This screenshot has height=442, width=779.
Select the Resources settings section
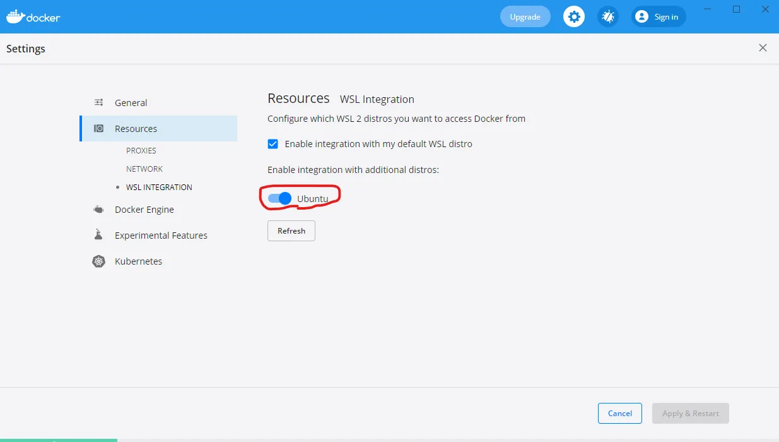point(158,128)
